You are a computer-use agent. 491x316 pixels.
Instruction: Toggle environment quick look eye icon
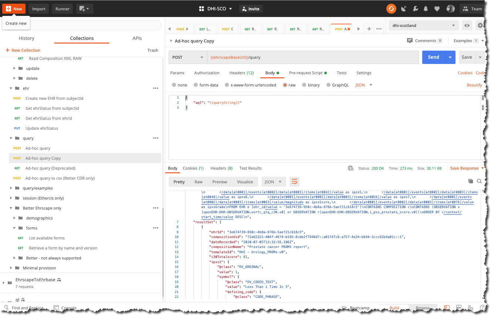(467, 26)
